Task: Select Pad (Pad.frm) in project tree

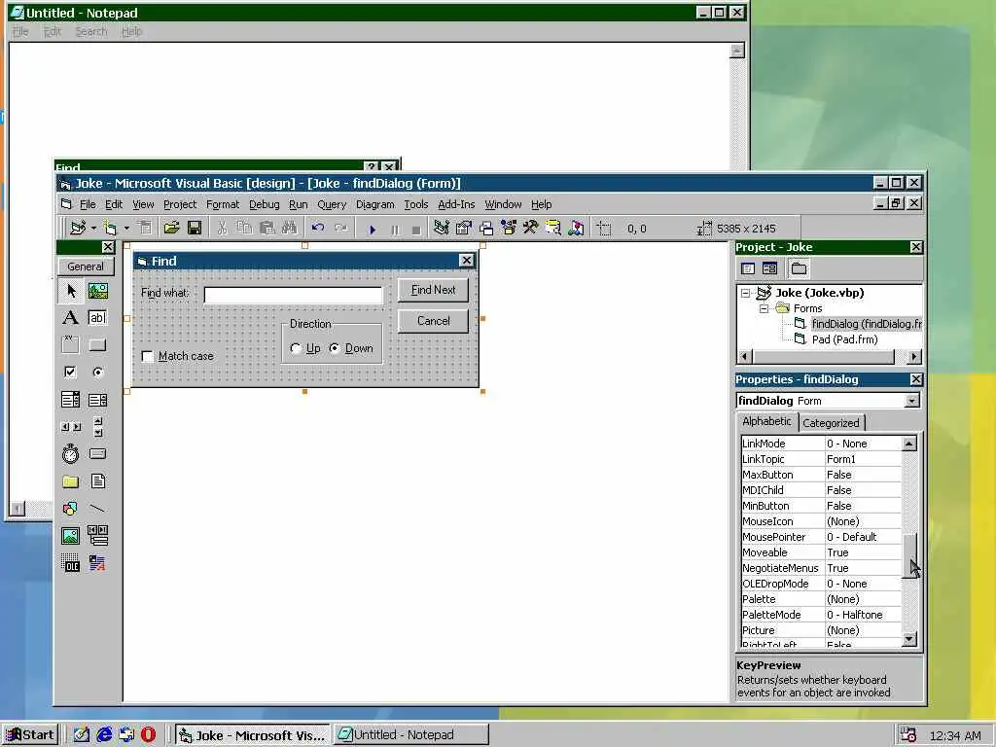Action: (844, 339)
